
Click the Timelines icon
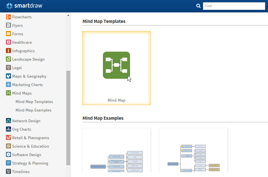click(8, 171)
